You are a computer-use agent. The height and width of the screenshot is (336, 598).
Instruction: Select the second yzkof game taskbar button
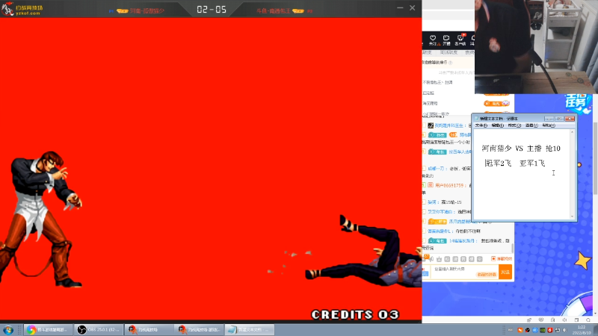click(199, 329)
